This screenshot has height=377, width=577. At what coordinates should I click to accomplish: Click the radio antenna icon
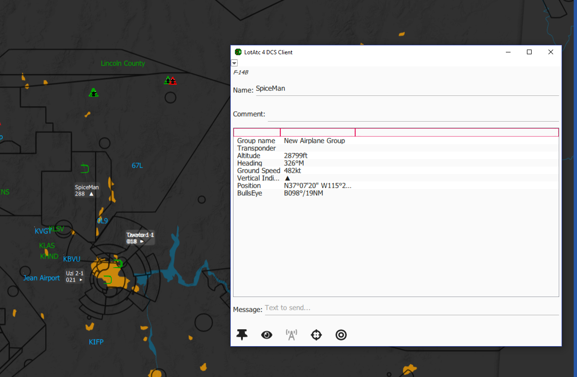coord(292,334)
